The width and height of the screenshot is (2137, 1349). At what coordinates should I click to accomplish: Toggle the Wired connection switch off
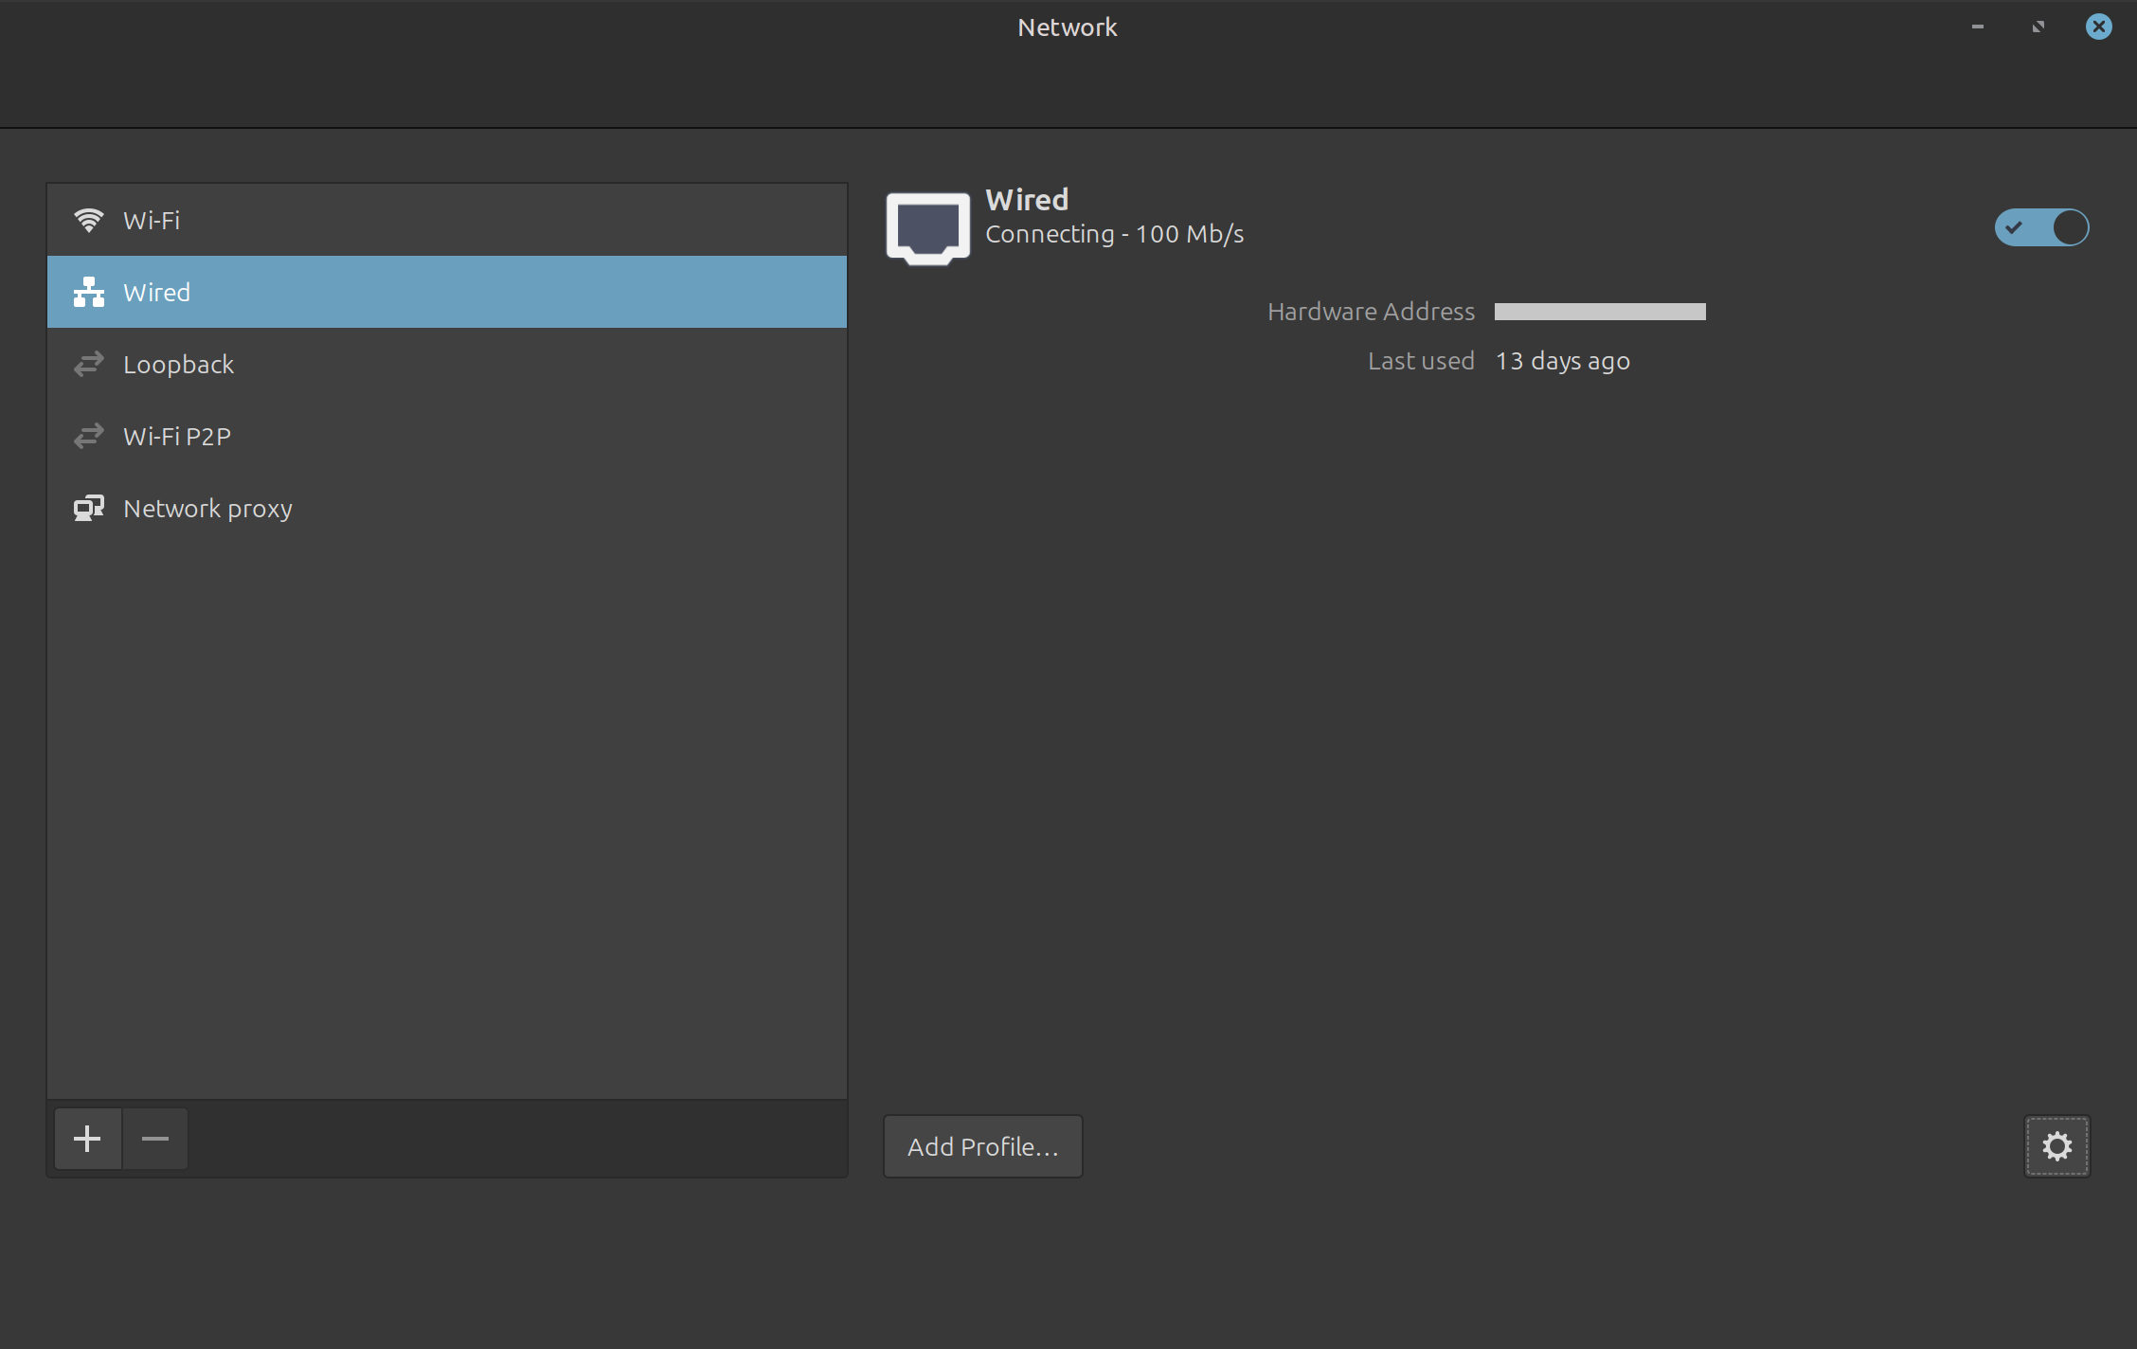[2041, 227]
